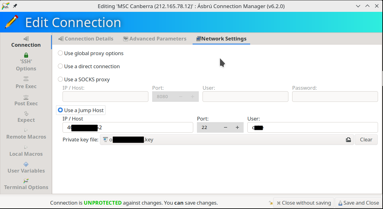
Task: Toggle the protection lock icon in status bar
Action: [270, 203]
